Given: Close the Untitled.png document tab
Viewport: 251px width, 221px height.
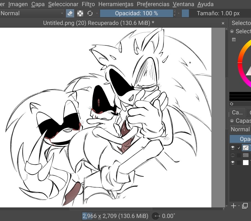Looking at the screenshot, I should click(223, 23).
